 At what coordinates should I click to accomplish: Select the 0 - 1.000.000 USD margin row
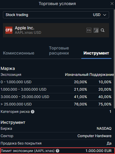[x=56, y=82]
